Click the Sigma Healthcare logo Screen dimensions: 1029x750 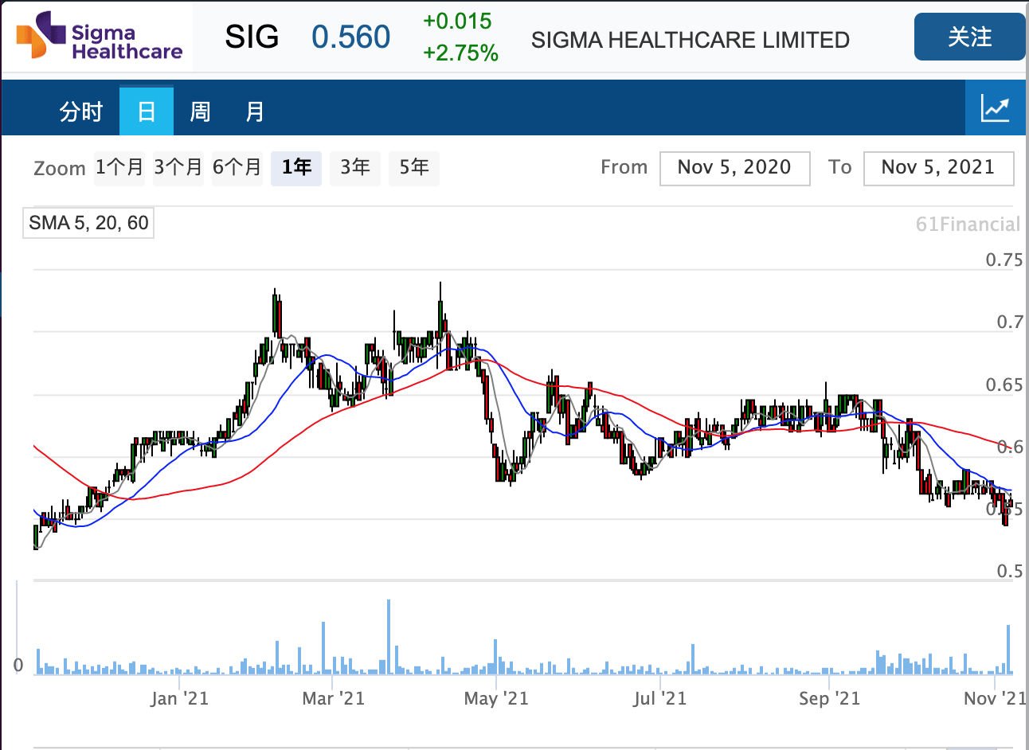click(x=100, y=37)
